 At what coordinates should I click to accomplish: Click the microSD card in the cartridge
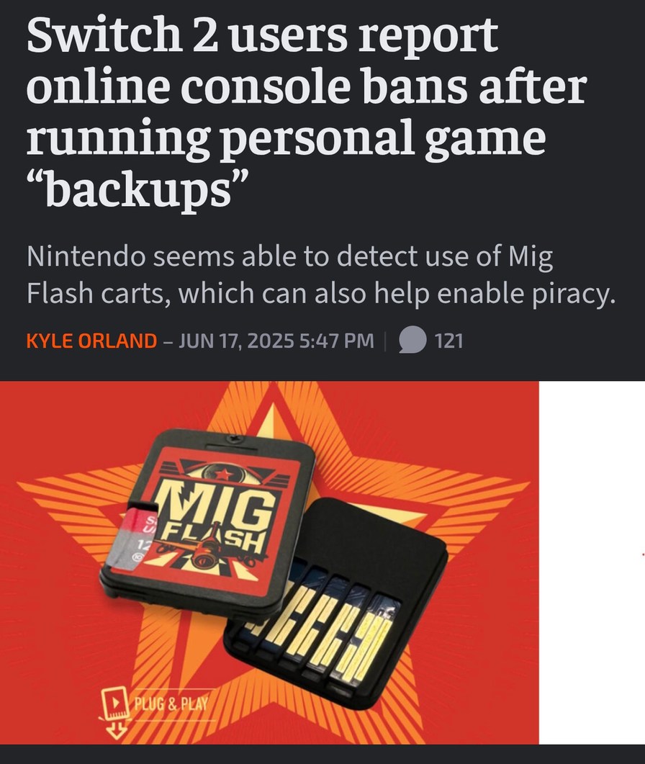[132, 536]
